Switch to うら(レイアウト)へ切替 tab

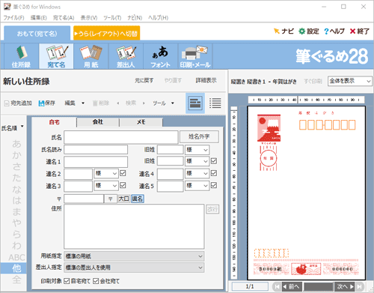tap(106, 34)
